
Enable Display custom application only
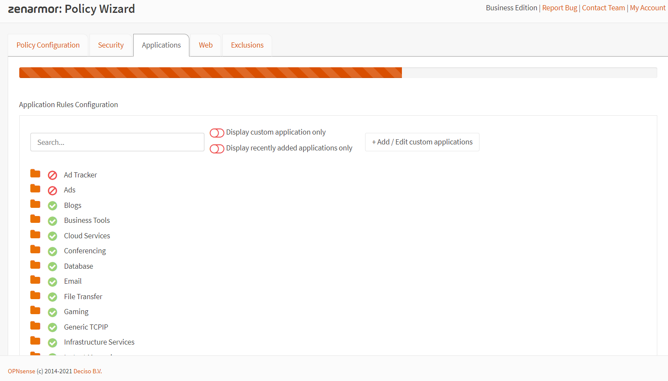click(x=217, y=132)
